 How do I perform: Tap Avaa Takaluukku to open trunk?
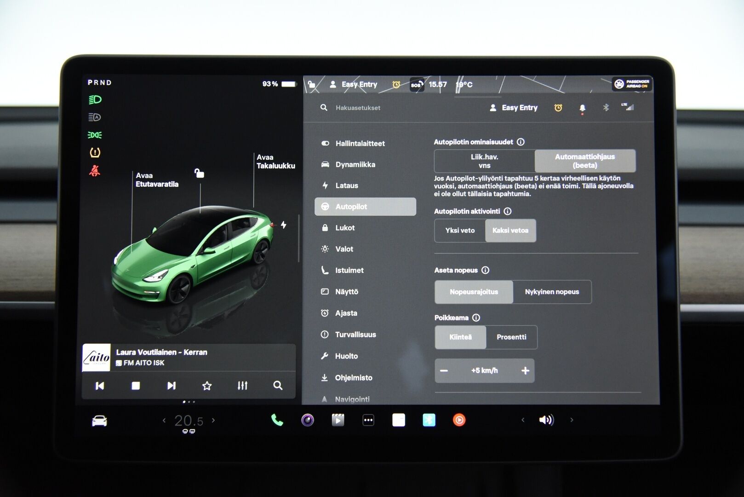pos(275,161)
